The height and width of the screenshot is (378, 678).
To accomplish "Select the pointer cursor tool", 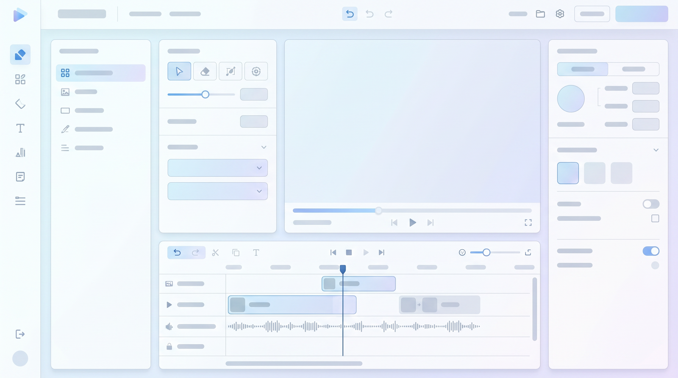I will coord(179,71).
